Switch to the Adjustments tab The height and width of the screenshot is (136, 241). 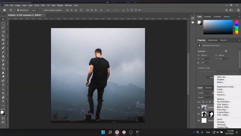coord(212,40)
